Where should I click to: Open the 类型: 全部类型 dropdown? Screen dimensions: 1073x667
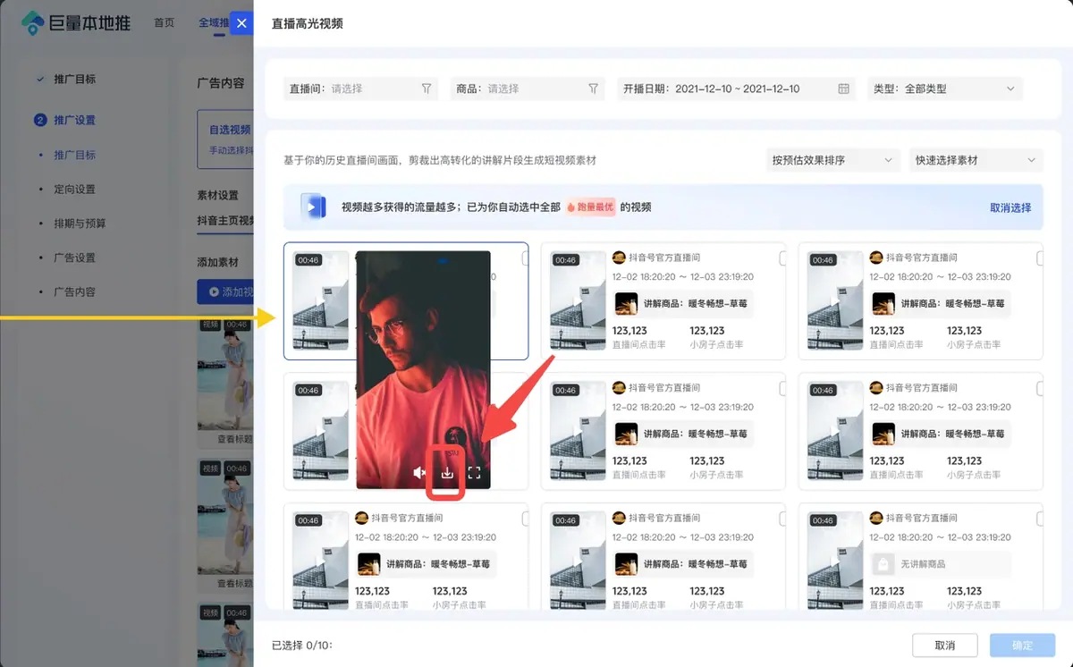(945, 89)
